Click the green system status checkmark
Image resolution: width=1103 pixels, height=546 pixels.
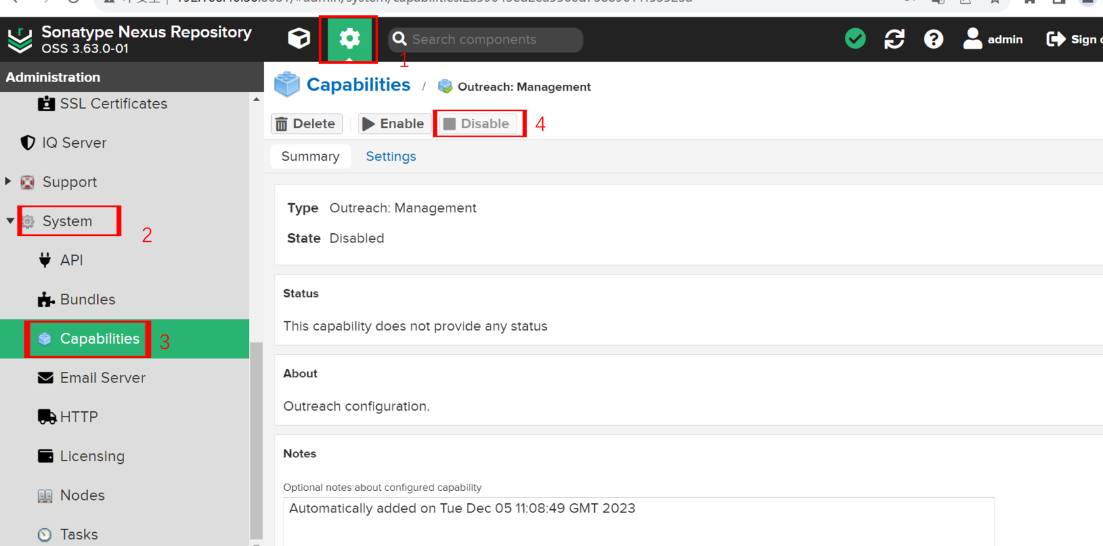(x=855, y=39)
